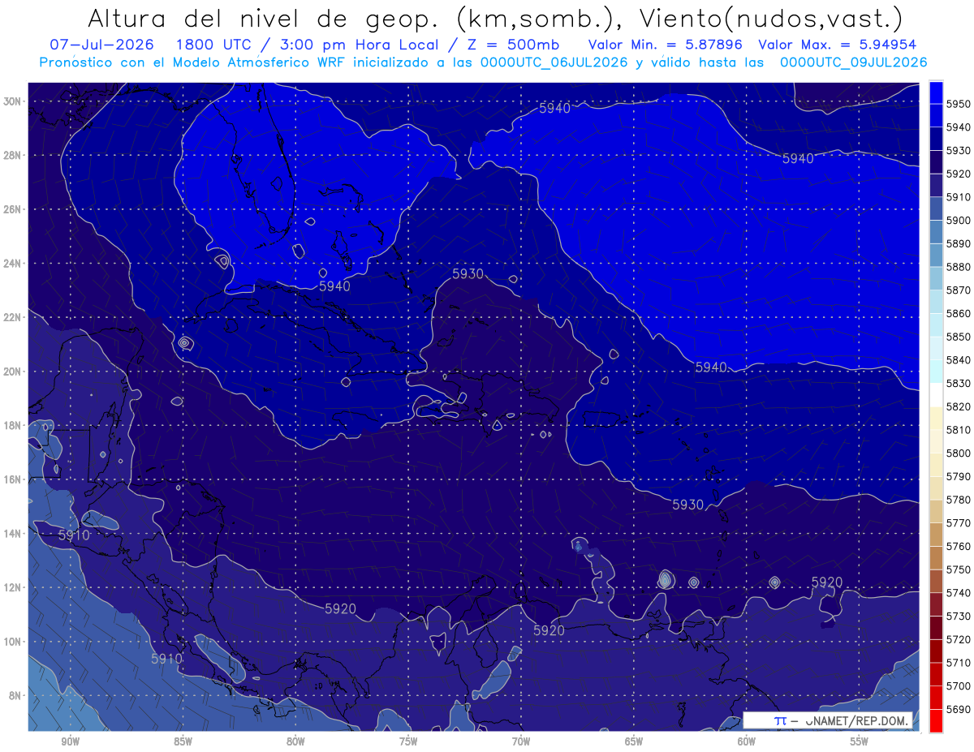Viewport: 974px width, 752px height.
Task: Click the 85W longitude axis label
Action: click(x=183, y=742)
